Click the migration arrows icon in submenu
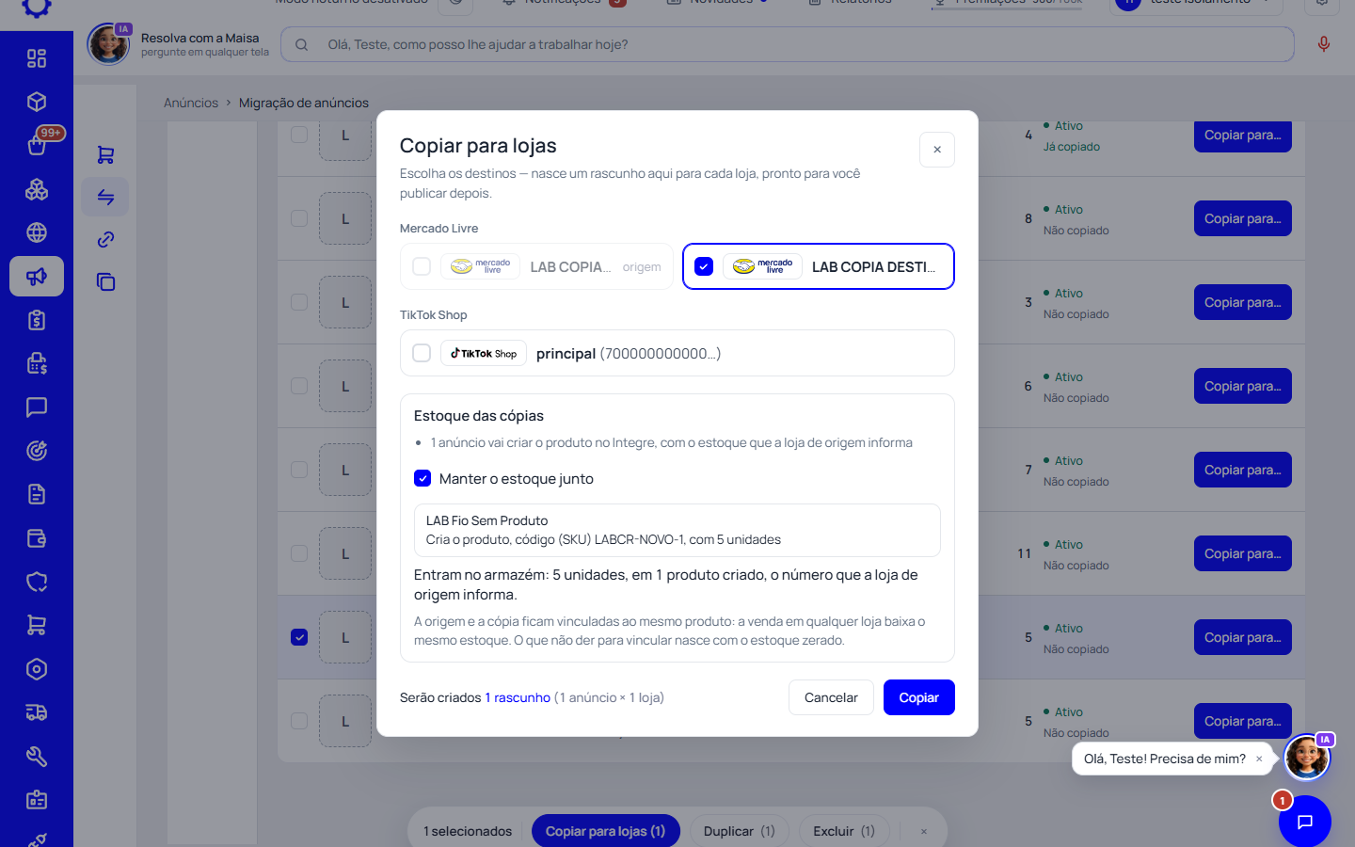This screenshot has height=847, width=1355. 105,197
